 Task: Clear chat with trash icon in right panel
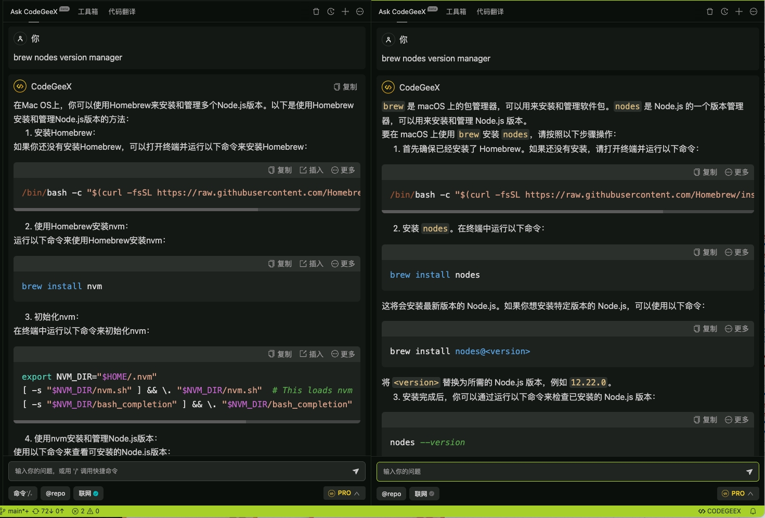click(x=710, y=11)
